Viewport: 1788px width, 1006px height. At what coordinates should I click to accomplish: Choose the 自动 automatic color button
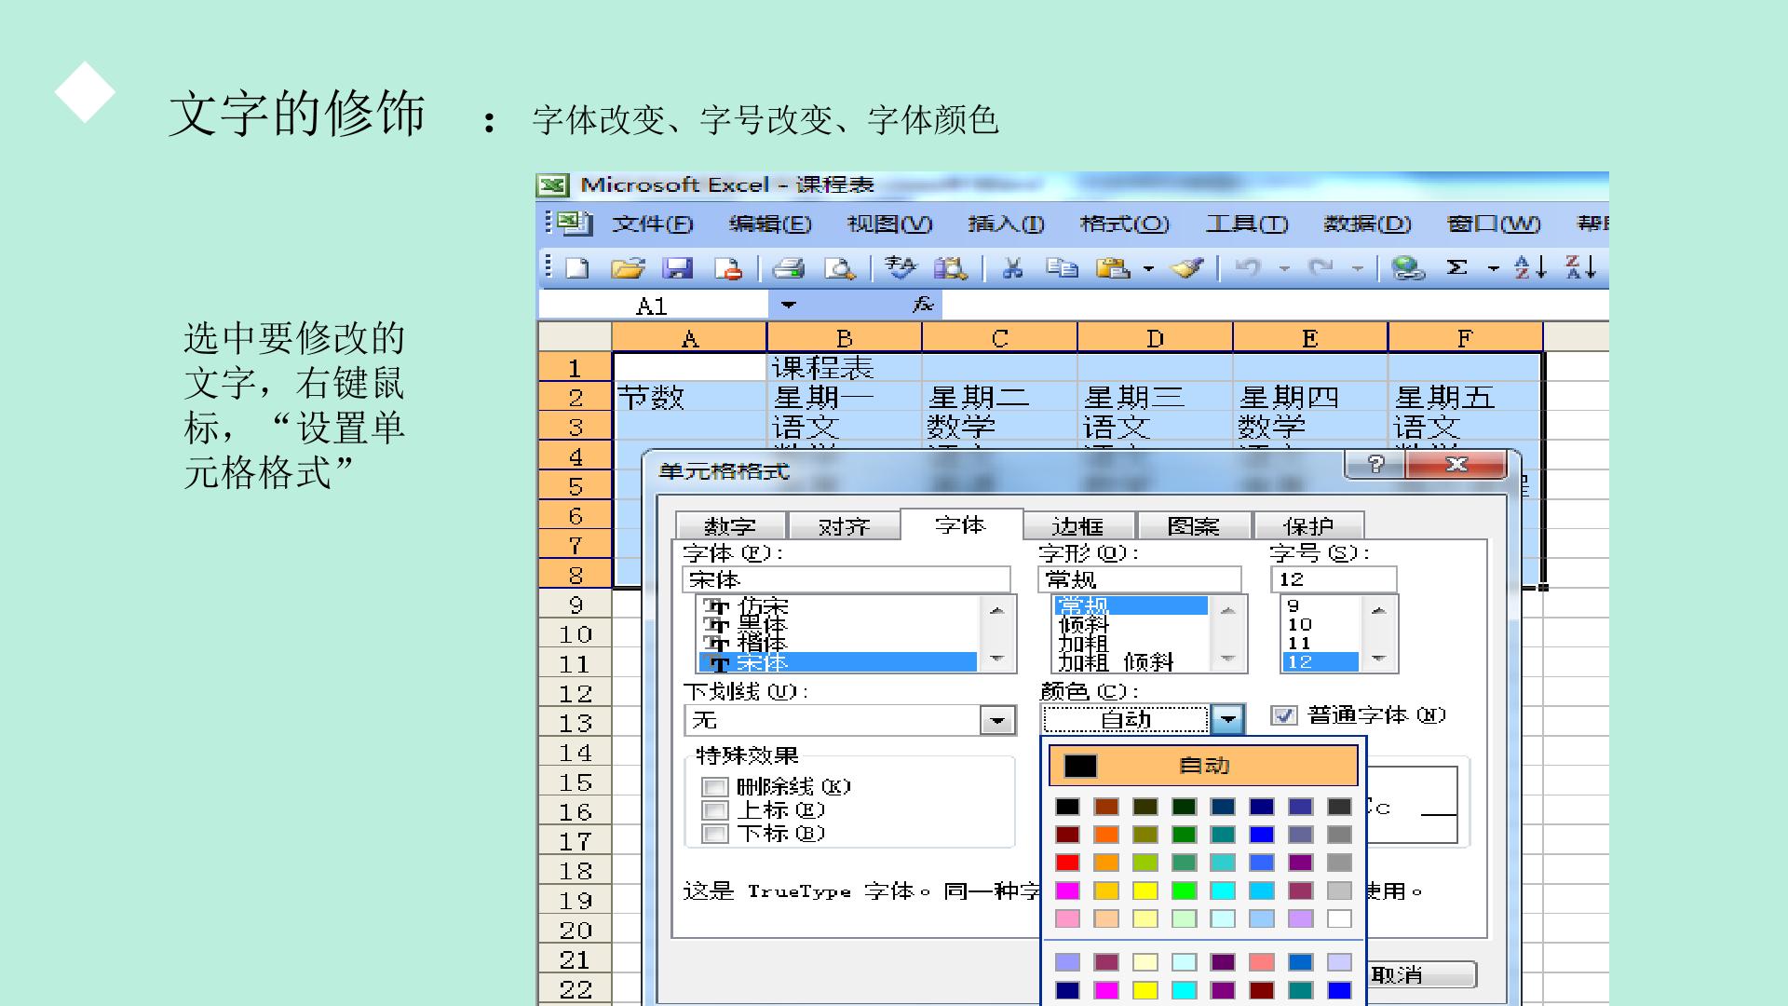click(x=1203, y=766)
